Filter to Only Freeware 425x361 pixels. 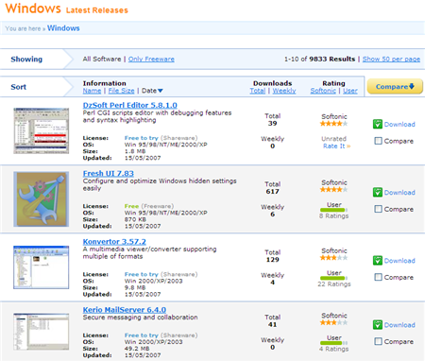[151, 59]
